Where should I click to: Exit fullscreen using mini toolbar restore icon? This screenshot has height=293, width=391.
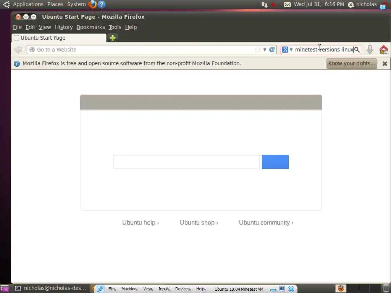coord(282,289)
